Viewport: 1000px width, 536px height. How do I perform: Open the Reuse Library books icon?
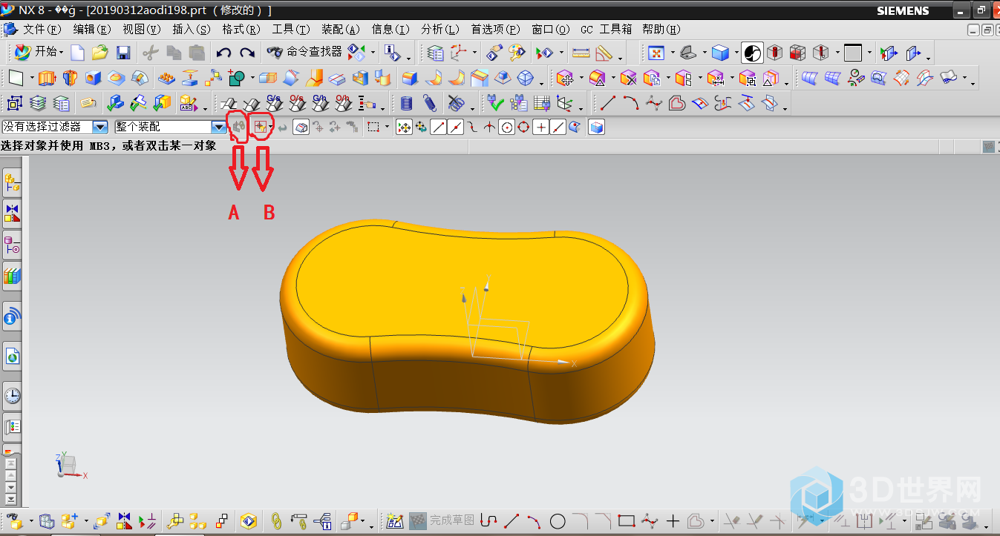pyautogui.click(x=12, y=277)
